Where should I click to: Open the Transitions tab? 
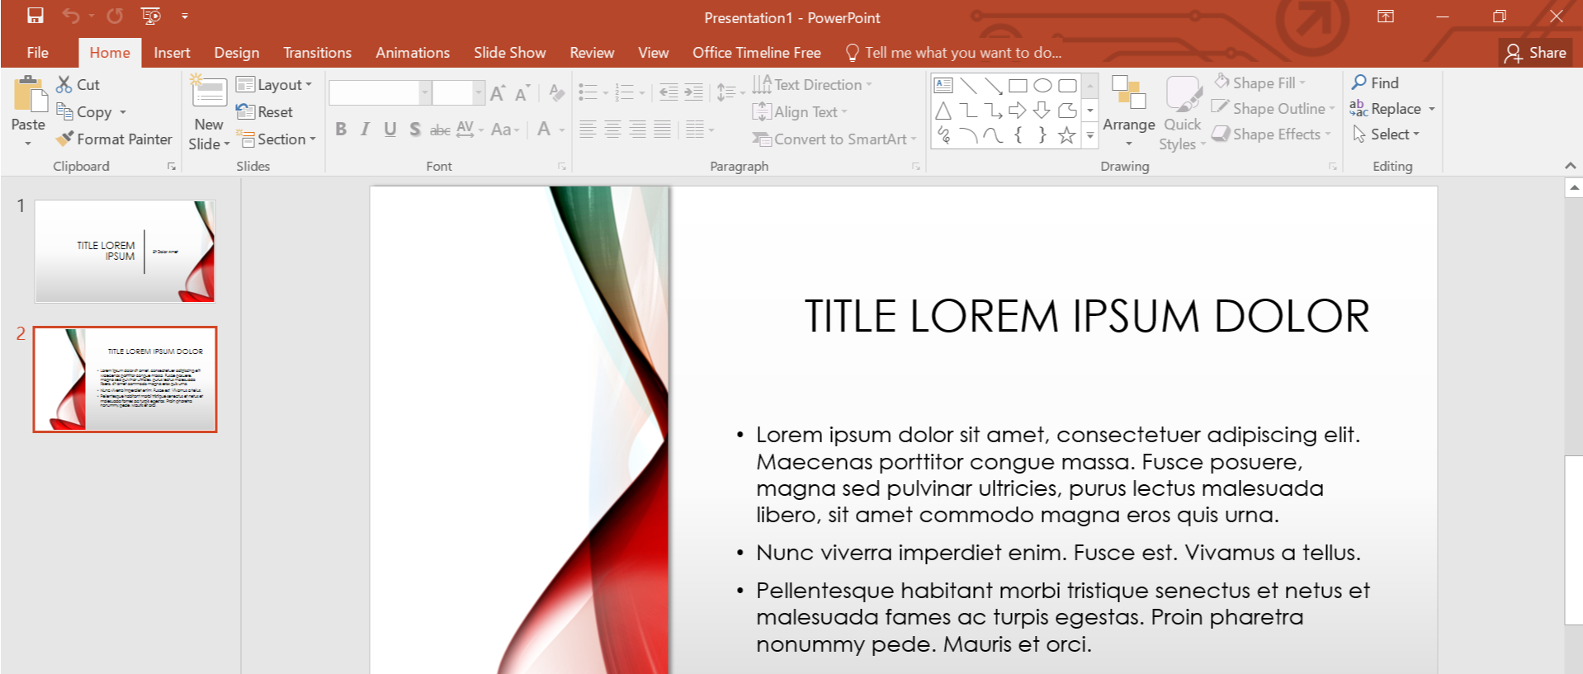click(317, 53)
